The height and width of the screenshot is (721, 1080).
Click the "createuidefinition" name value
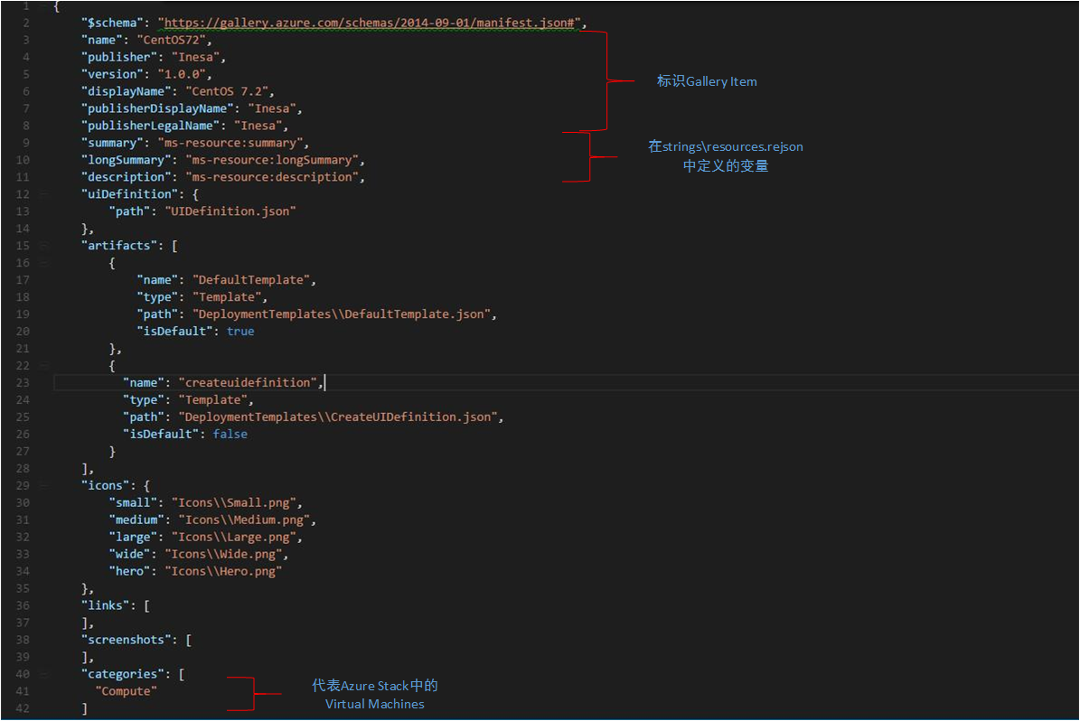[x=248, y=383]
